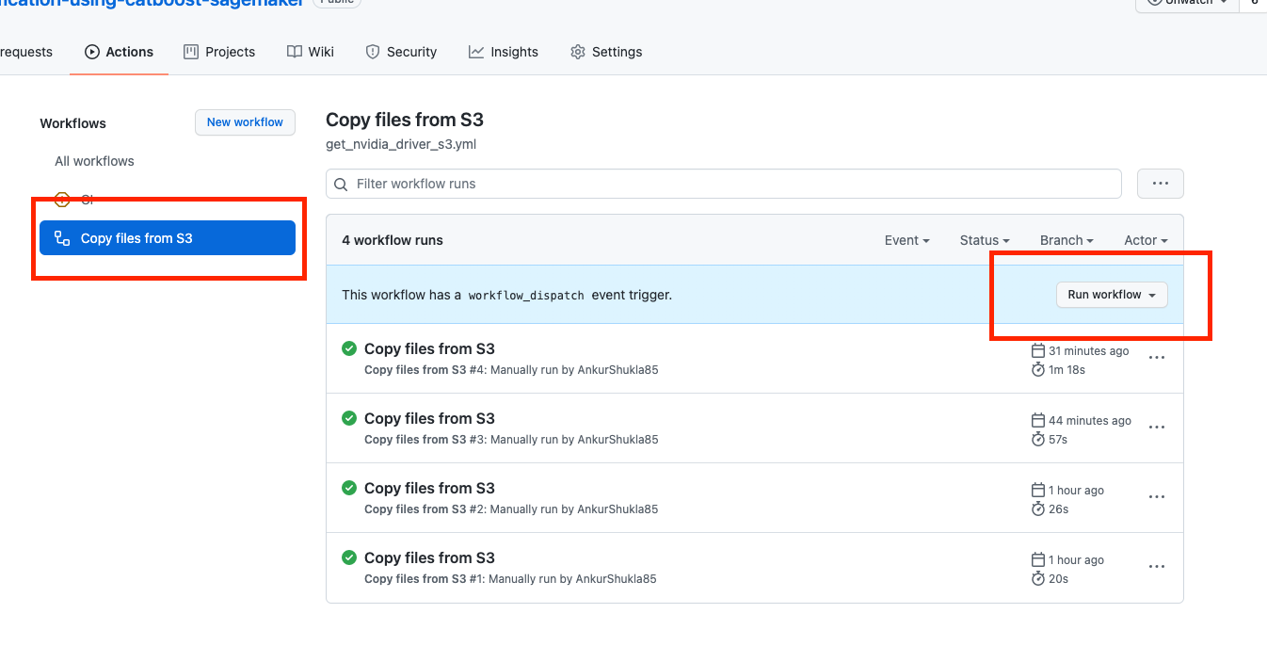
Task: Switch to the Actions tab
Action: 120,52
